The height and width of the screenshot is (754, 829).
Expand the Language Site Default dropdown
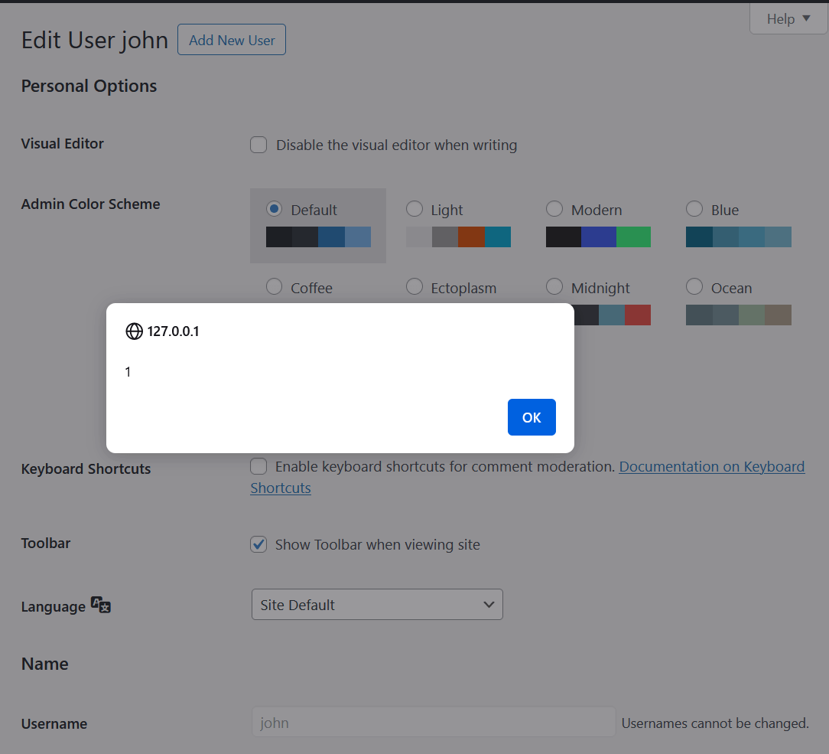pyautogui.click(x=377, y=605)
